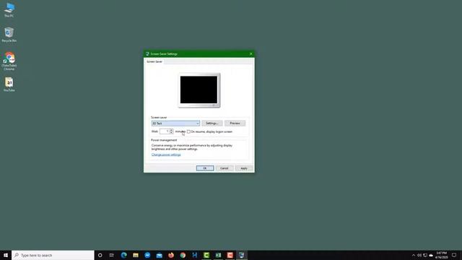Image resolution: width=462 pixels, height=260 pixels.
Task: Launch Firefox from the taskbar
Action: tap(171, 255)
